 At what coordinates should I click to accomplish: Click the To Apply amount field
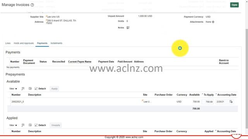[208, 102]
